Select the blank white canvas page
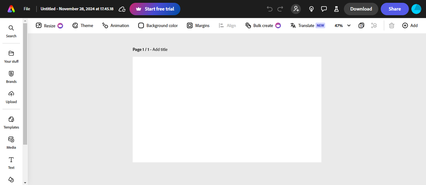This screenshot has height=185, width=426. [227, 109]
